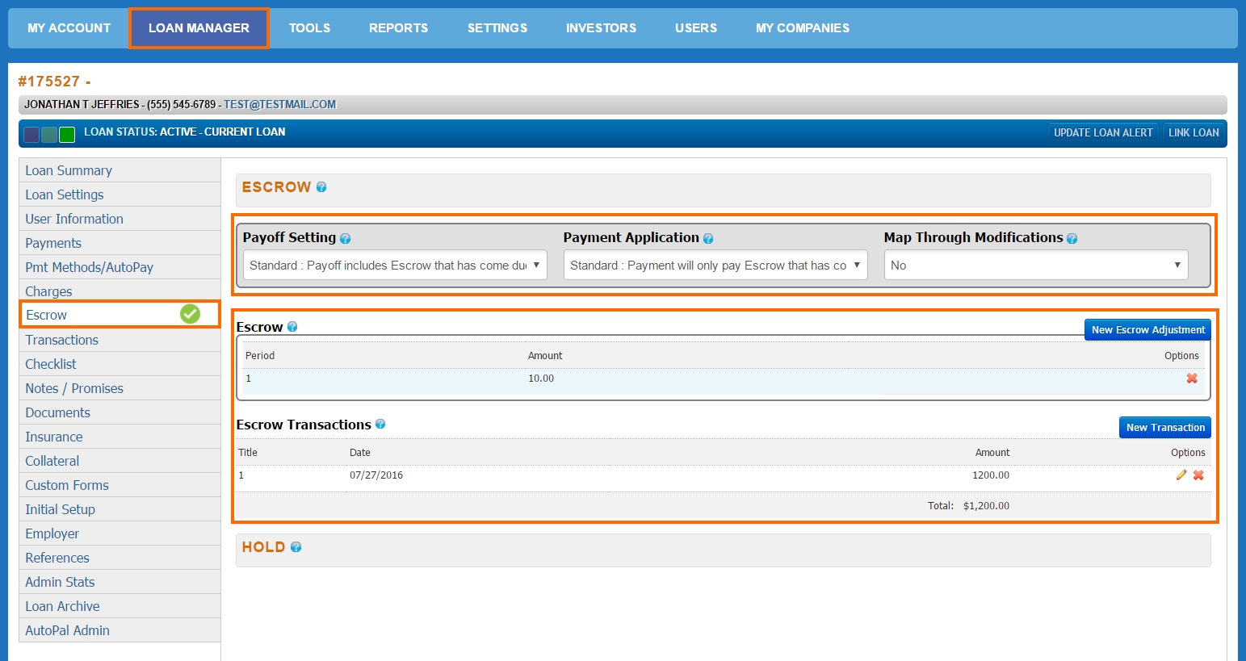Open the REPORTS menu
The height and width of the screenshot is (661, 1246).
[398, 28]
